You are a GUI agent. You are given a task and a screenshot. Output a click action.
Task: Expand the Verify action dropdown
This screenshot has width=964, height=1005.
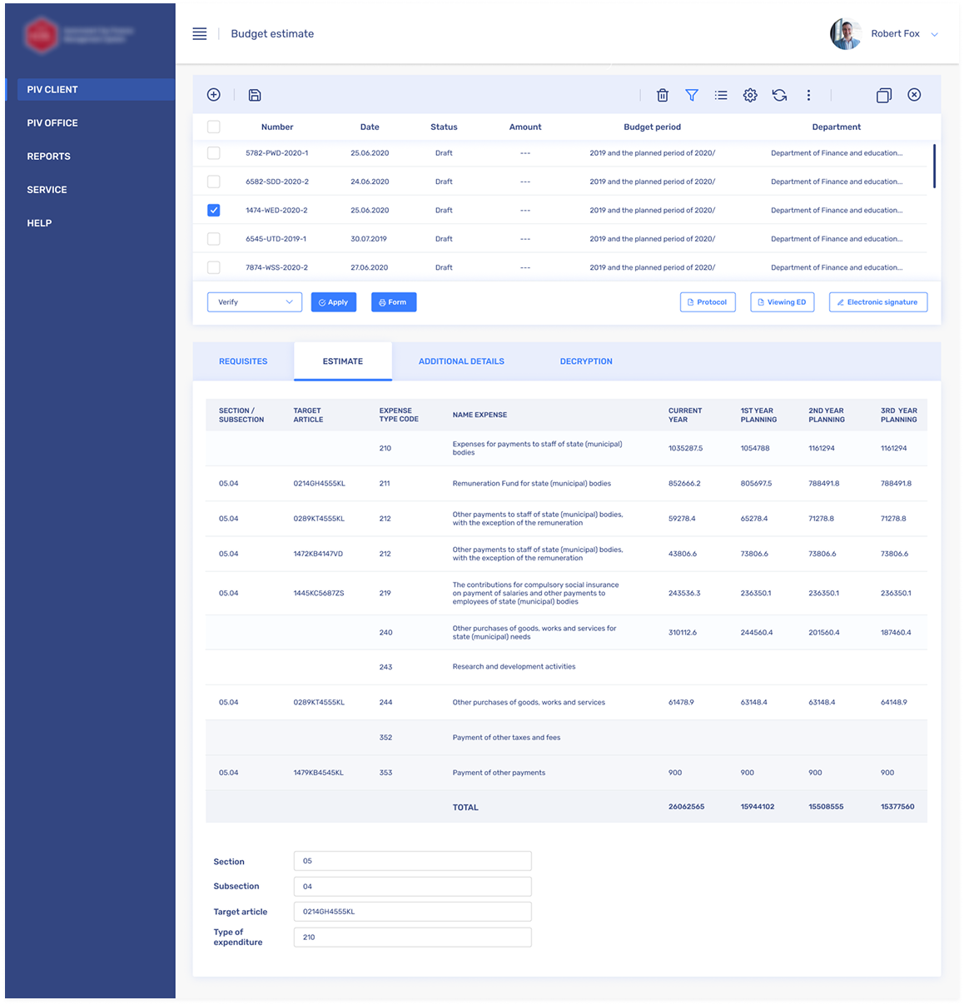point(255,302)
